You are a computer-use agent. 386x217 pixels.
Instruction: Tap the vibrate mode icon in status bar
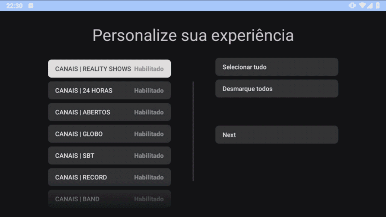click(352, 6)
